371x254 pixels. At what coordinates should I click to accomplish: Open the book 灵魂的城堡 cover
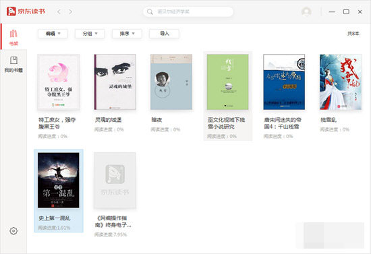click(115, 82)
